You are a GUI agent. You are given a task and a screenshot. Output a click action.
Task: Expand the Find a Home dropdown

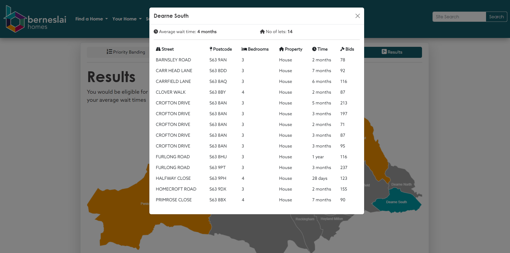(92, 19)
